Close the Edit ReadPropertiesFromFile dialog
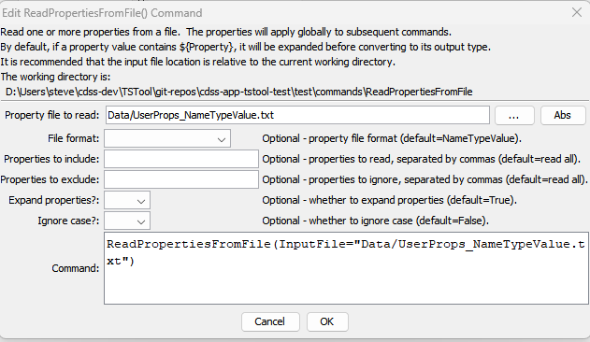The image size is (590, 342). pyautogui.click(x=577, y=12)
